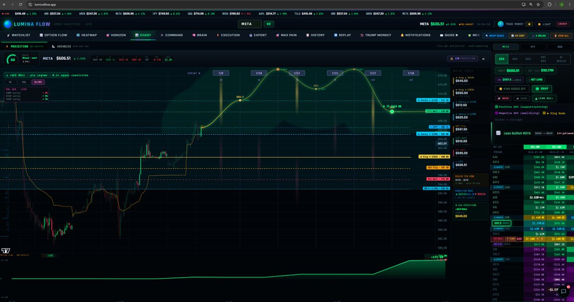Click the LOGOUT button
574x302 pixels.
[x=563, y=24]
